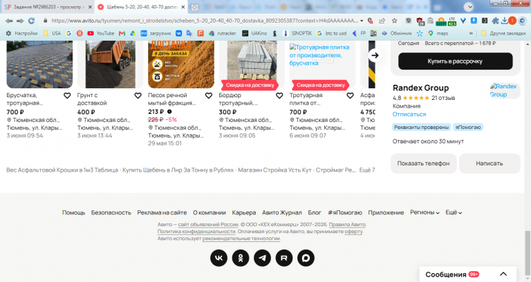Open the Грунт с доставкой truck thumbnail
Image resolution: width=531 pixels, height=282 pixels.
tap(110, 64)
